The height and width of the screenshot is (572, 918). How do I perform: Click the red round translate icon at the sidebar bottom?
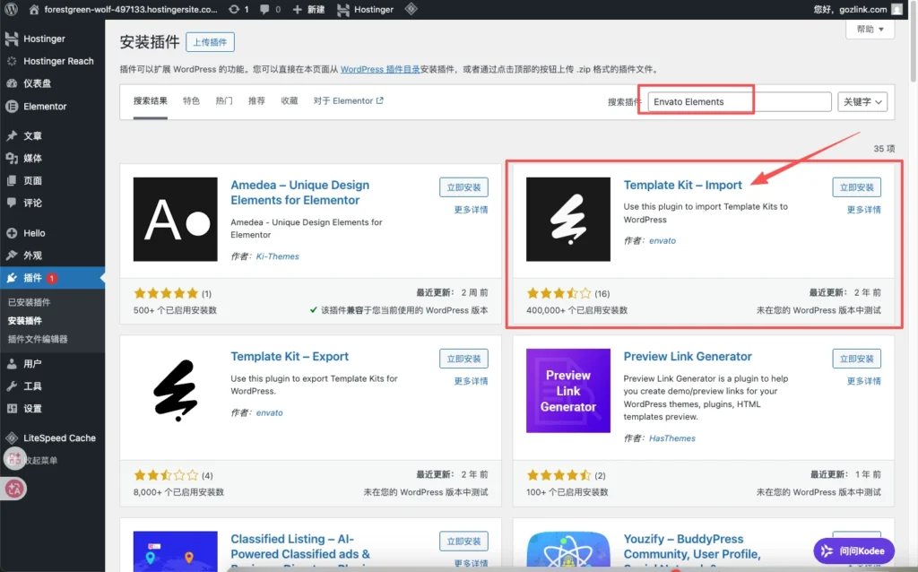(x=14, y=489)
